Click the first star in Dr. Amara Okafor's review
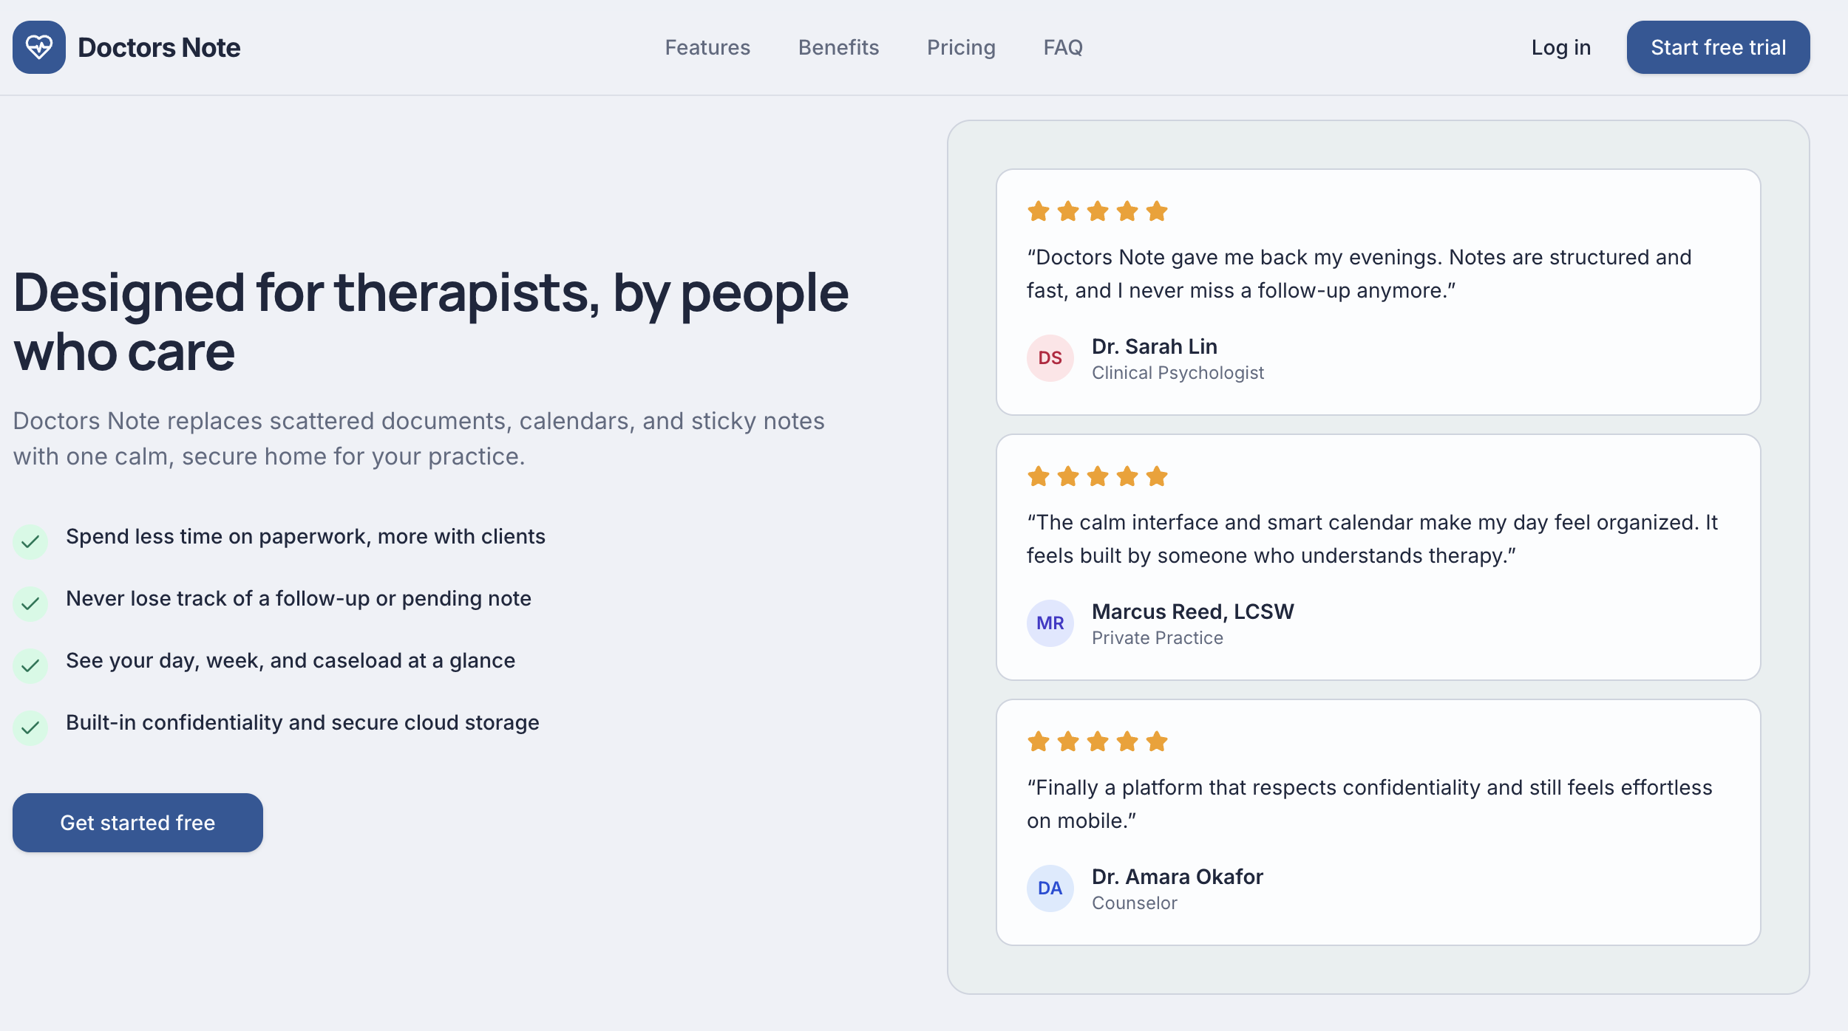 1039,741
